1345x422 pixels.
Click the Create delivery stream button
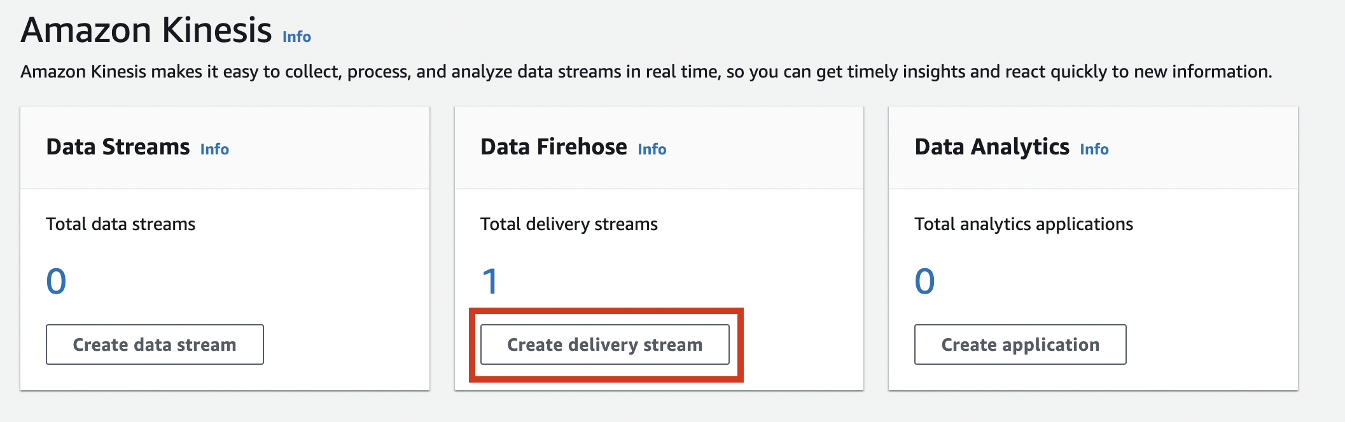(x=605, y=344)
